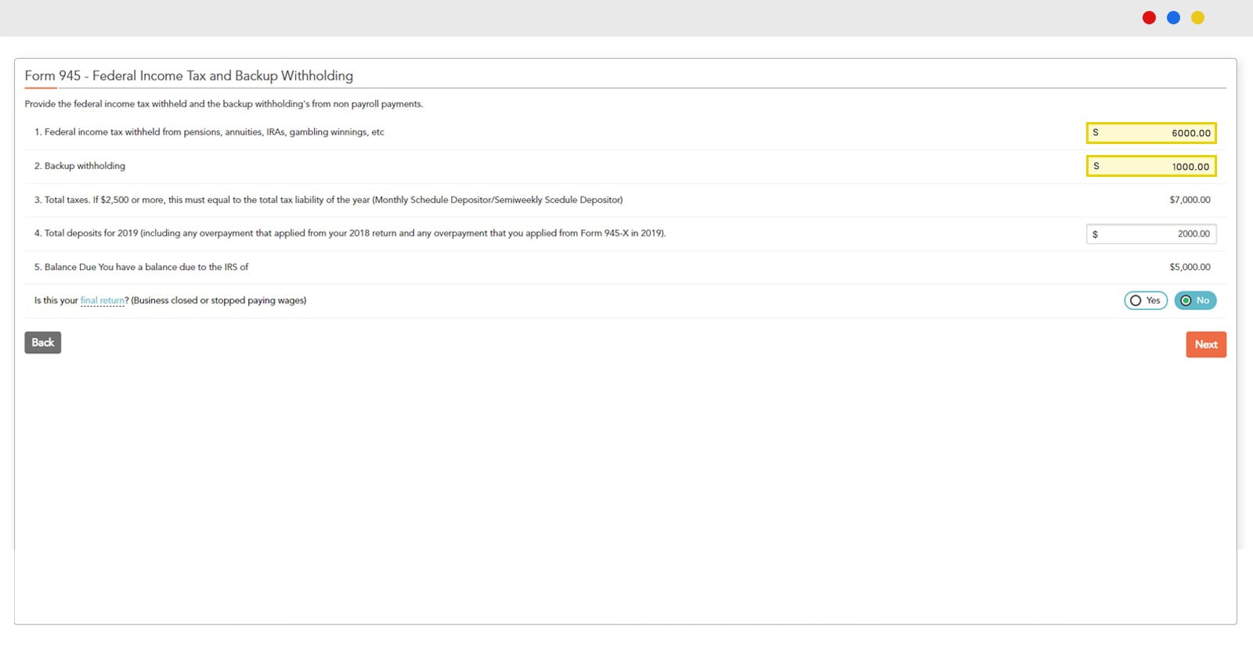Click the line 2 Backup withholding label

(80, 166)
